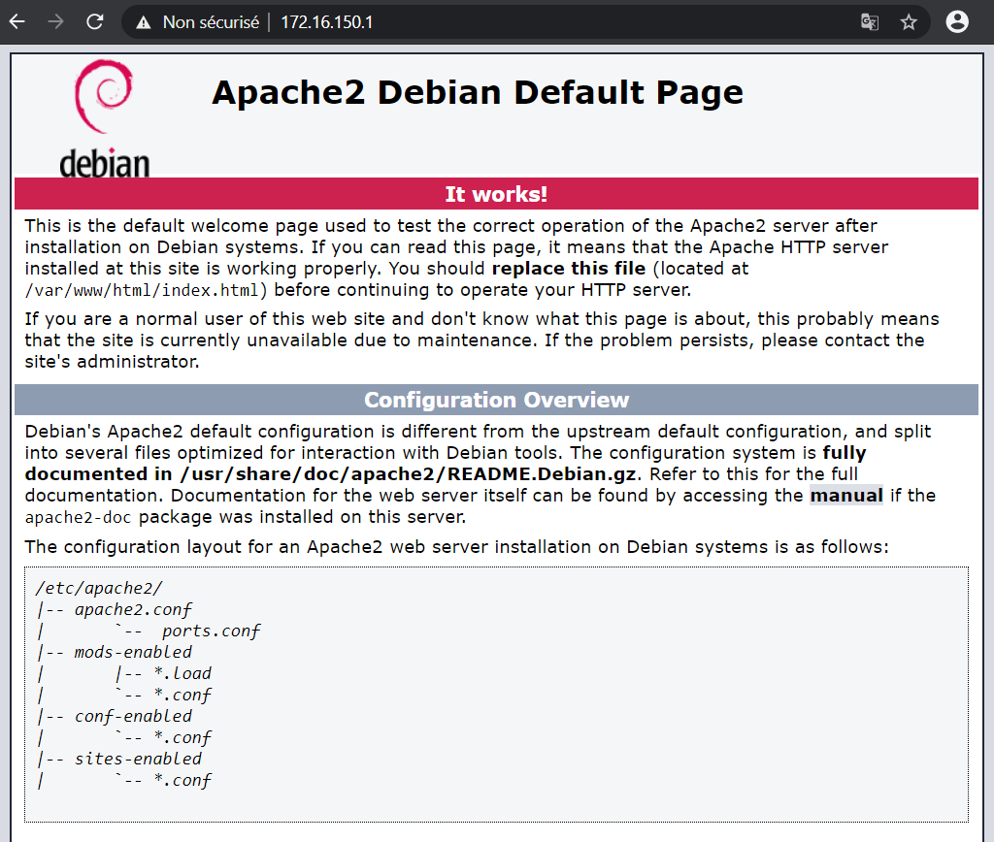Click the browser back arrow
The image size is (994, 842).
[17, 21]
